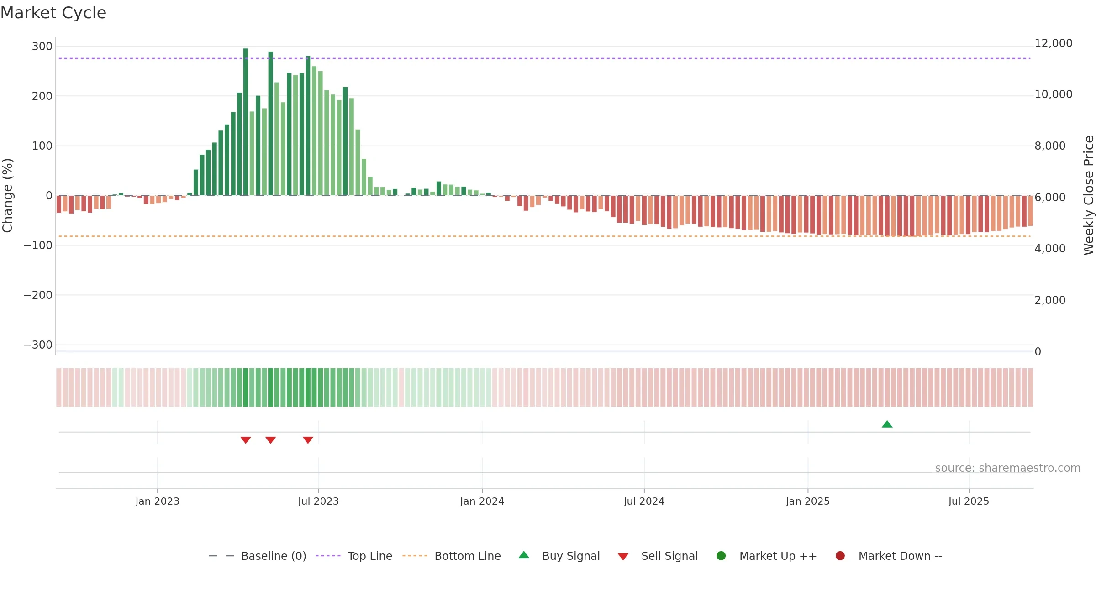
Task: Click the third sell signal marker near Jul 2023
Action: pos(308,440)
